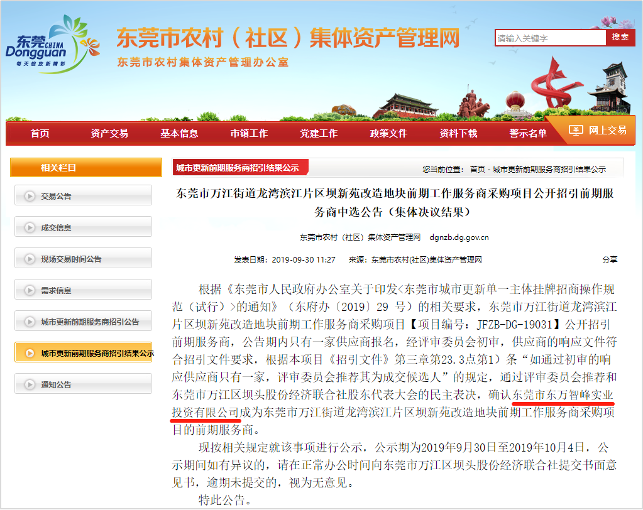Click the keyword search input field
This screenshot has height=510, width=643.
coord(550,38)
